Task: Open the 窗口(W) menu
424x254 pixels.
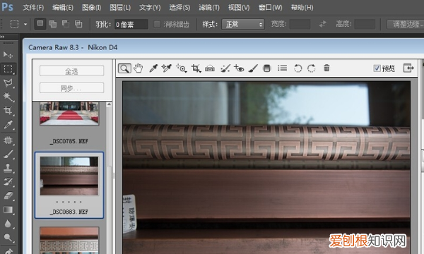Action: [x=270, y=7]
